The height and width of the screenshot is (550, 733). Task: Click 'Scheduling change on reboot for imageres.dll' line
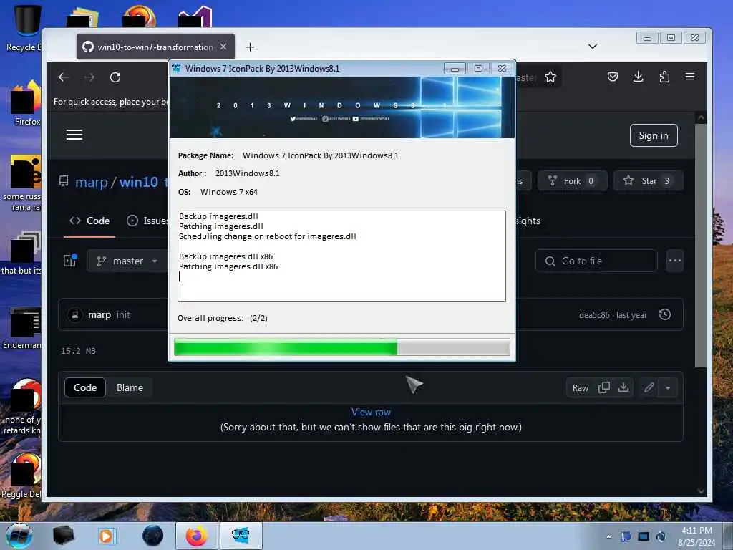(x=268, y=236)
